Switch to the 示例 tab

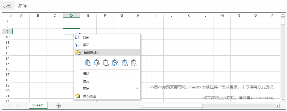pos(7,5)
